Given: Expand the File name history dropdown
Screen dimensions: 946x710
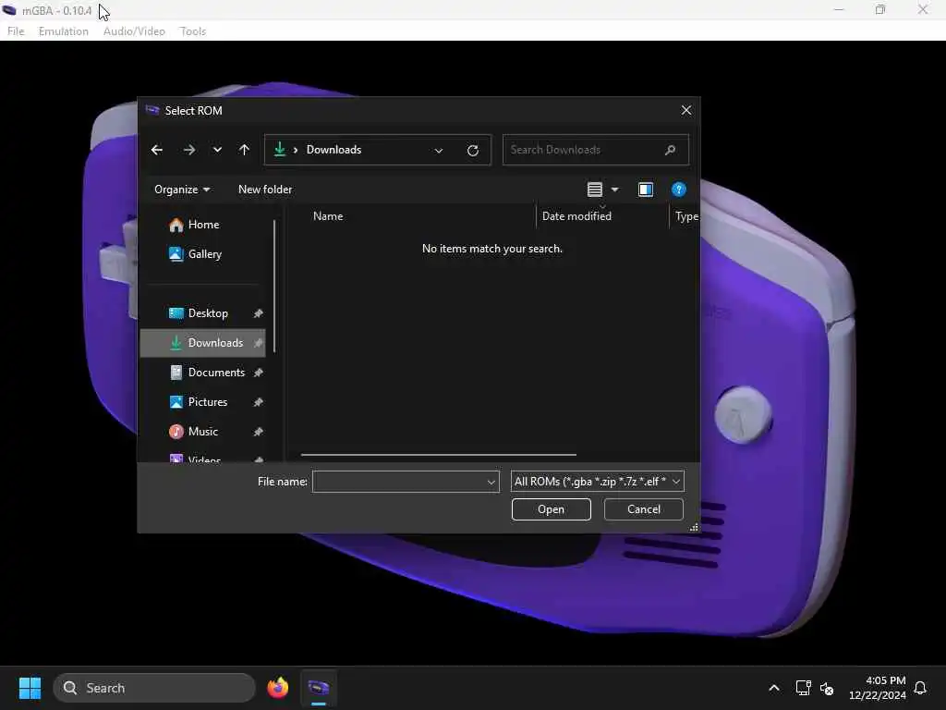Looking at the screenshot, I should (x=491, y=482).
